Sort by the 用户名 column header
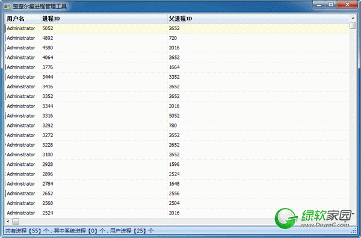Screen dimensions: 361x238 tap(23, 19)
